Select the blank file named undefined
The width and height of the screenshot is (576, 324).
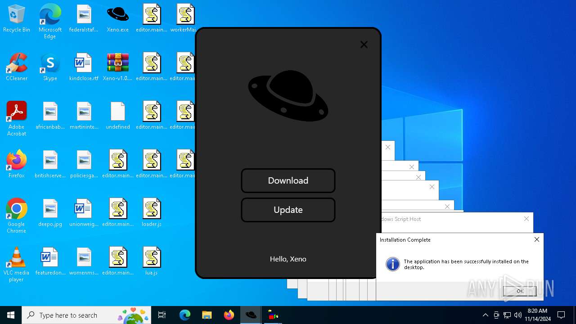118,116
